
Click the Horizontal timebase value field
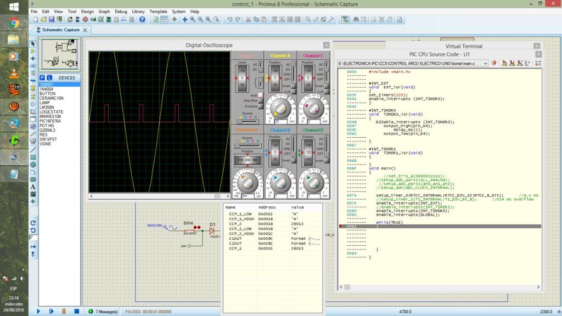coord(248,196)
